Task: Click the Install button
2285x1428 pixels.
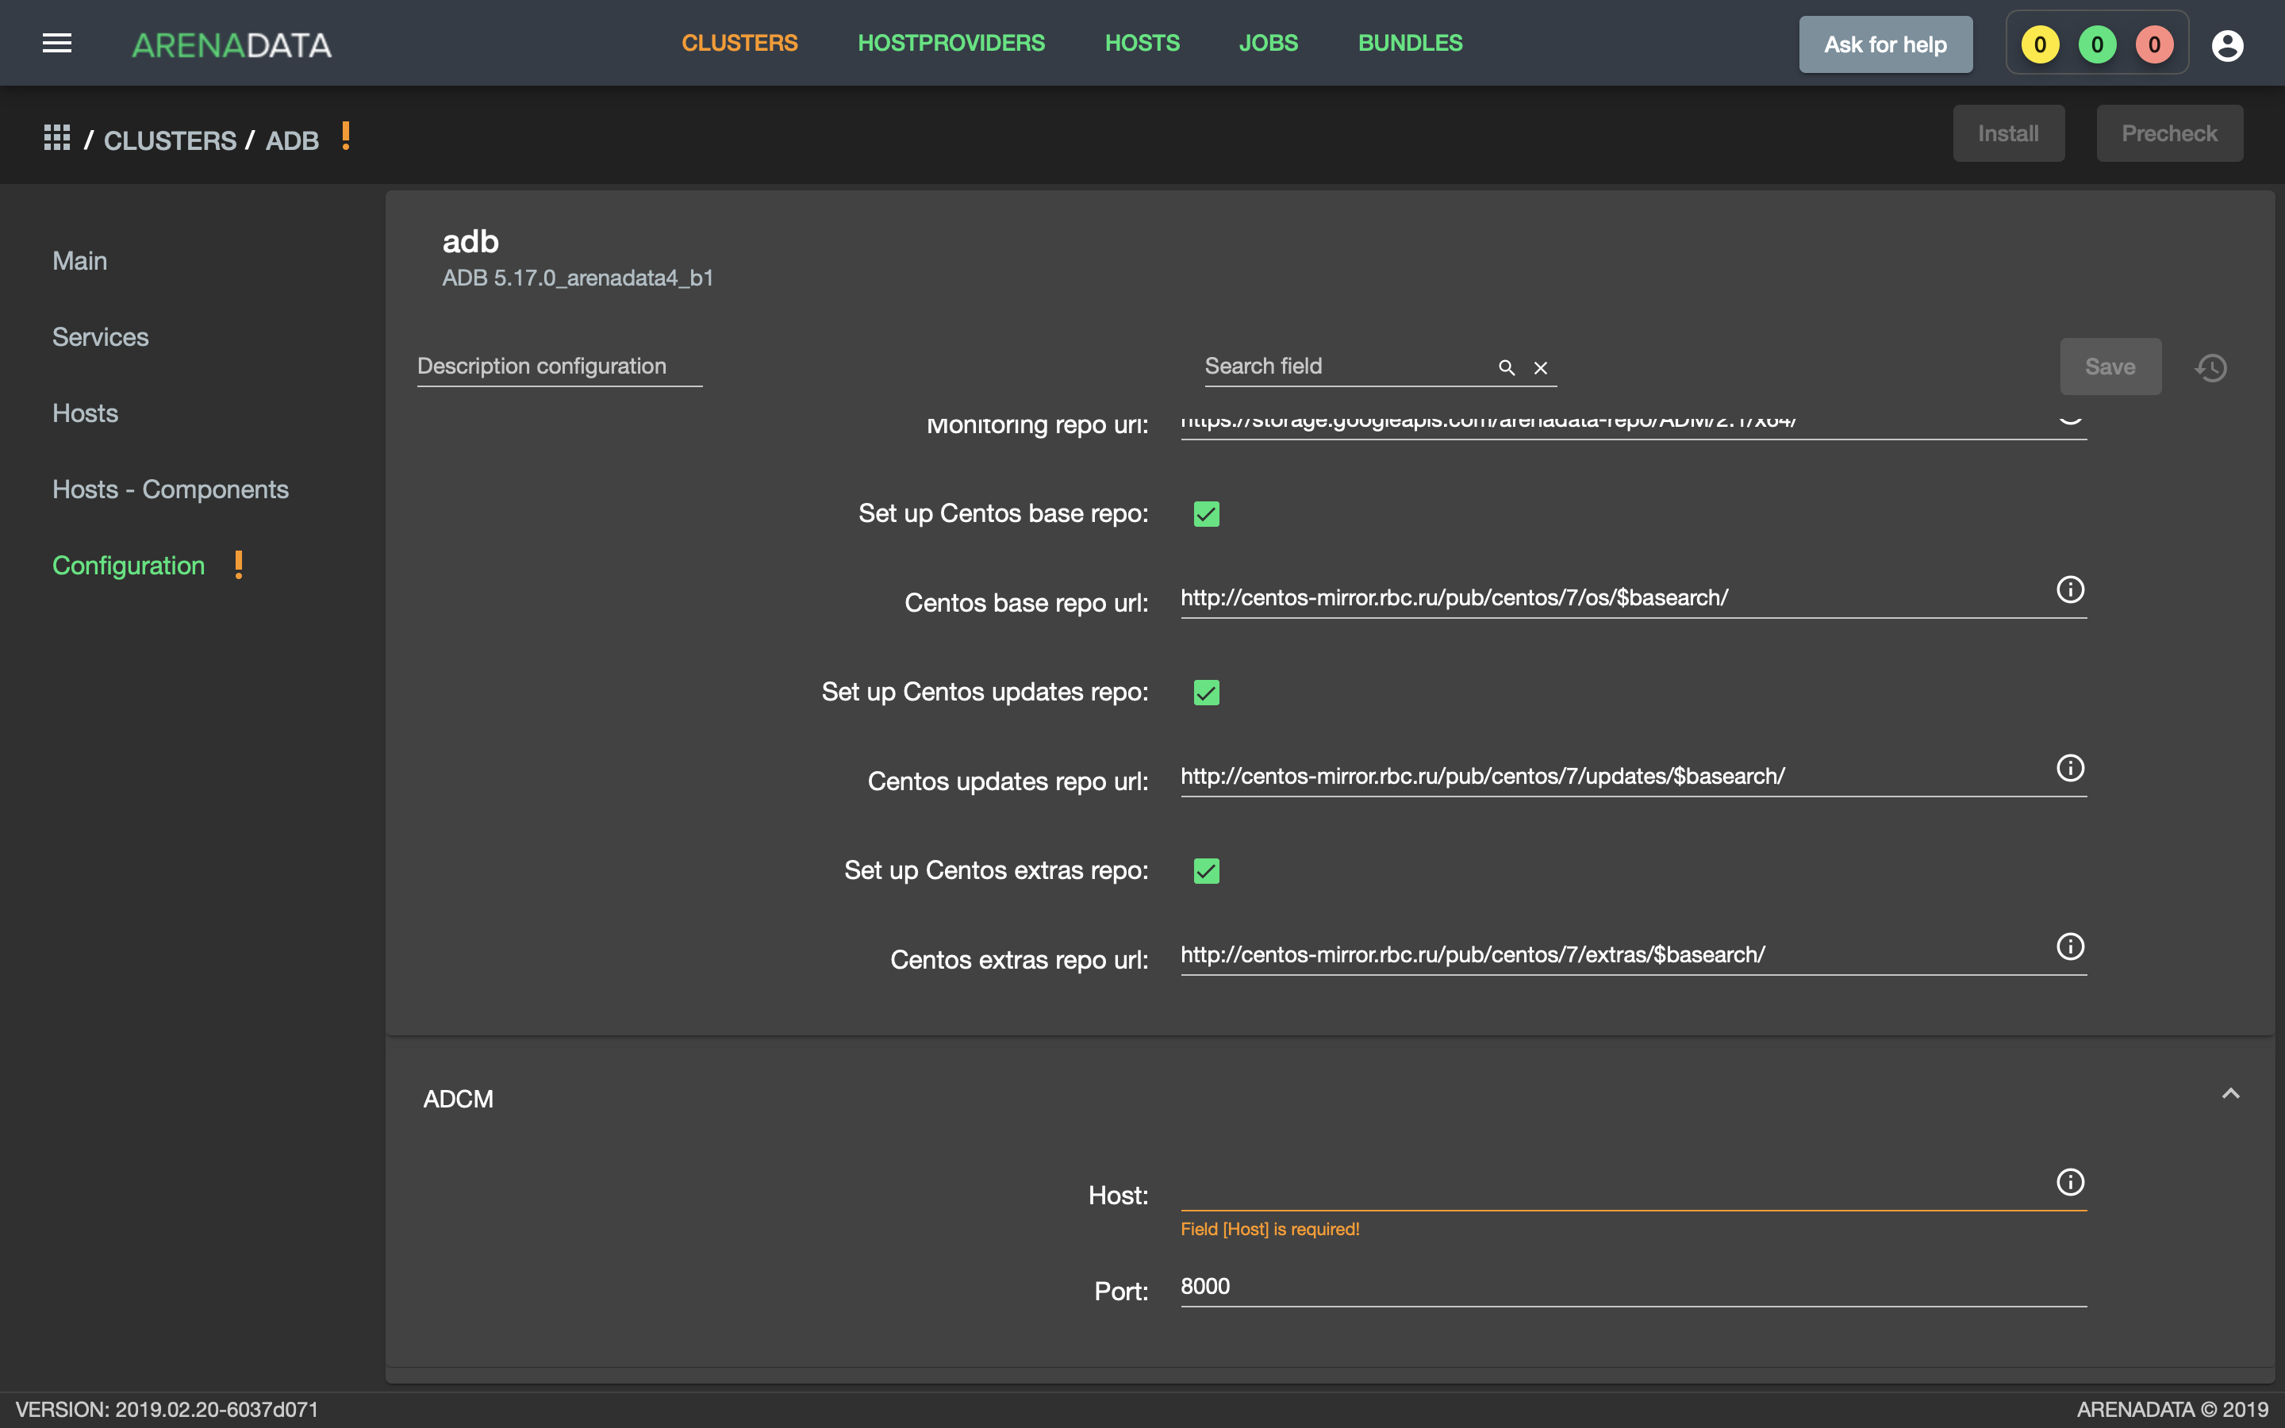Action: click(2008, 133)
